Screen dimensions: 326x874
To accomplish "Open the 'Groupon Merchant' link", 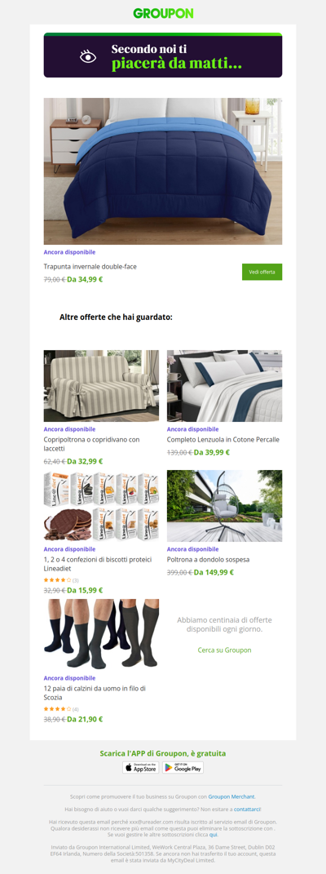I will [231, 796].
